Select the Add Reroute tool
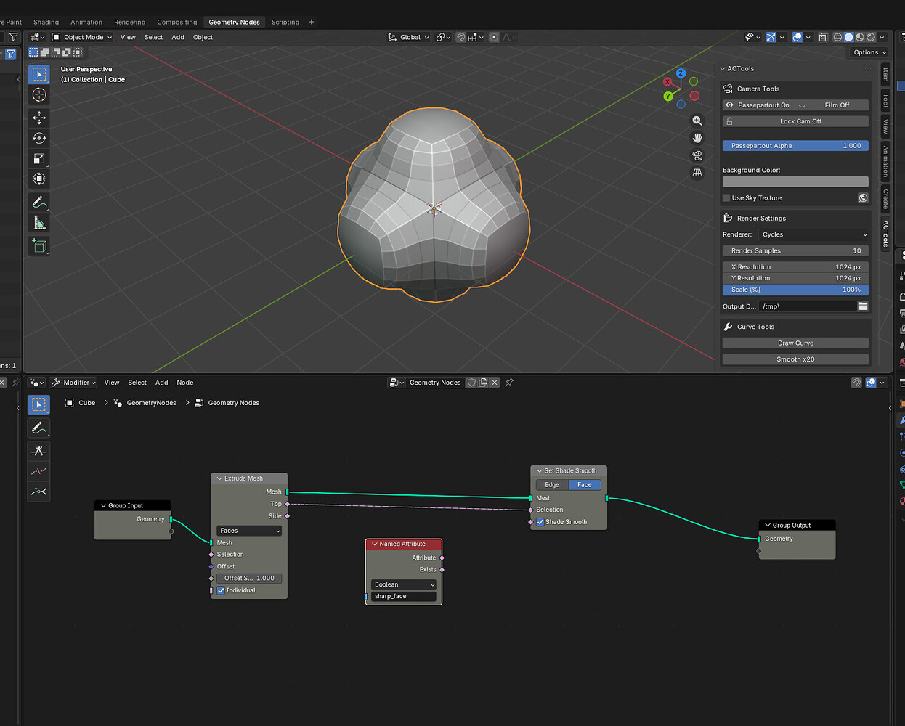The height and width of the screenshot is (726, 905). coord(39,492)
